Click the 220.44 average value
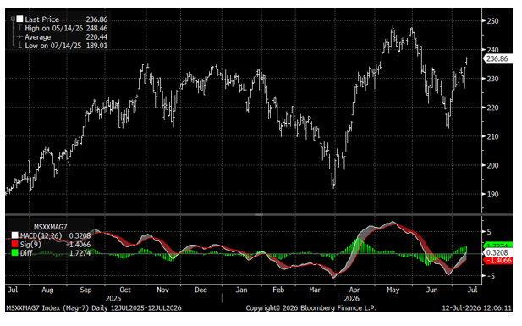Viewport: 522px width, 326px height. click(x=96, y=37)
